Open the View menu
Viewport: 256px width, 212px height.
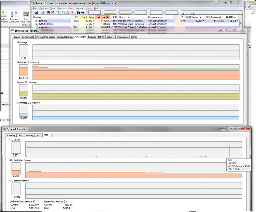click(x=53, y=8)
